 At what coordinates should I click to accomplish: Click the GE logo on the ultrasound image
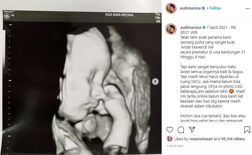coord(6,17)
